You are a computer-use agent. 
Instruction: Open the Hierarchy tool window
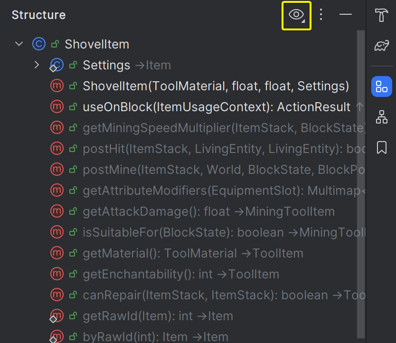tap(381, 117)
